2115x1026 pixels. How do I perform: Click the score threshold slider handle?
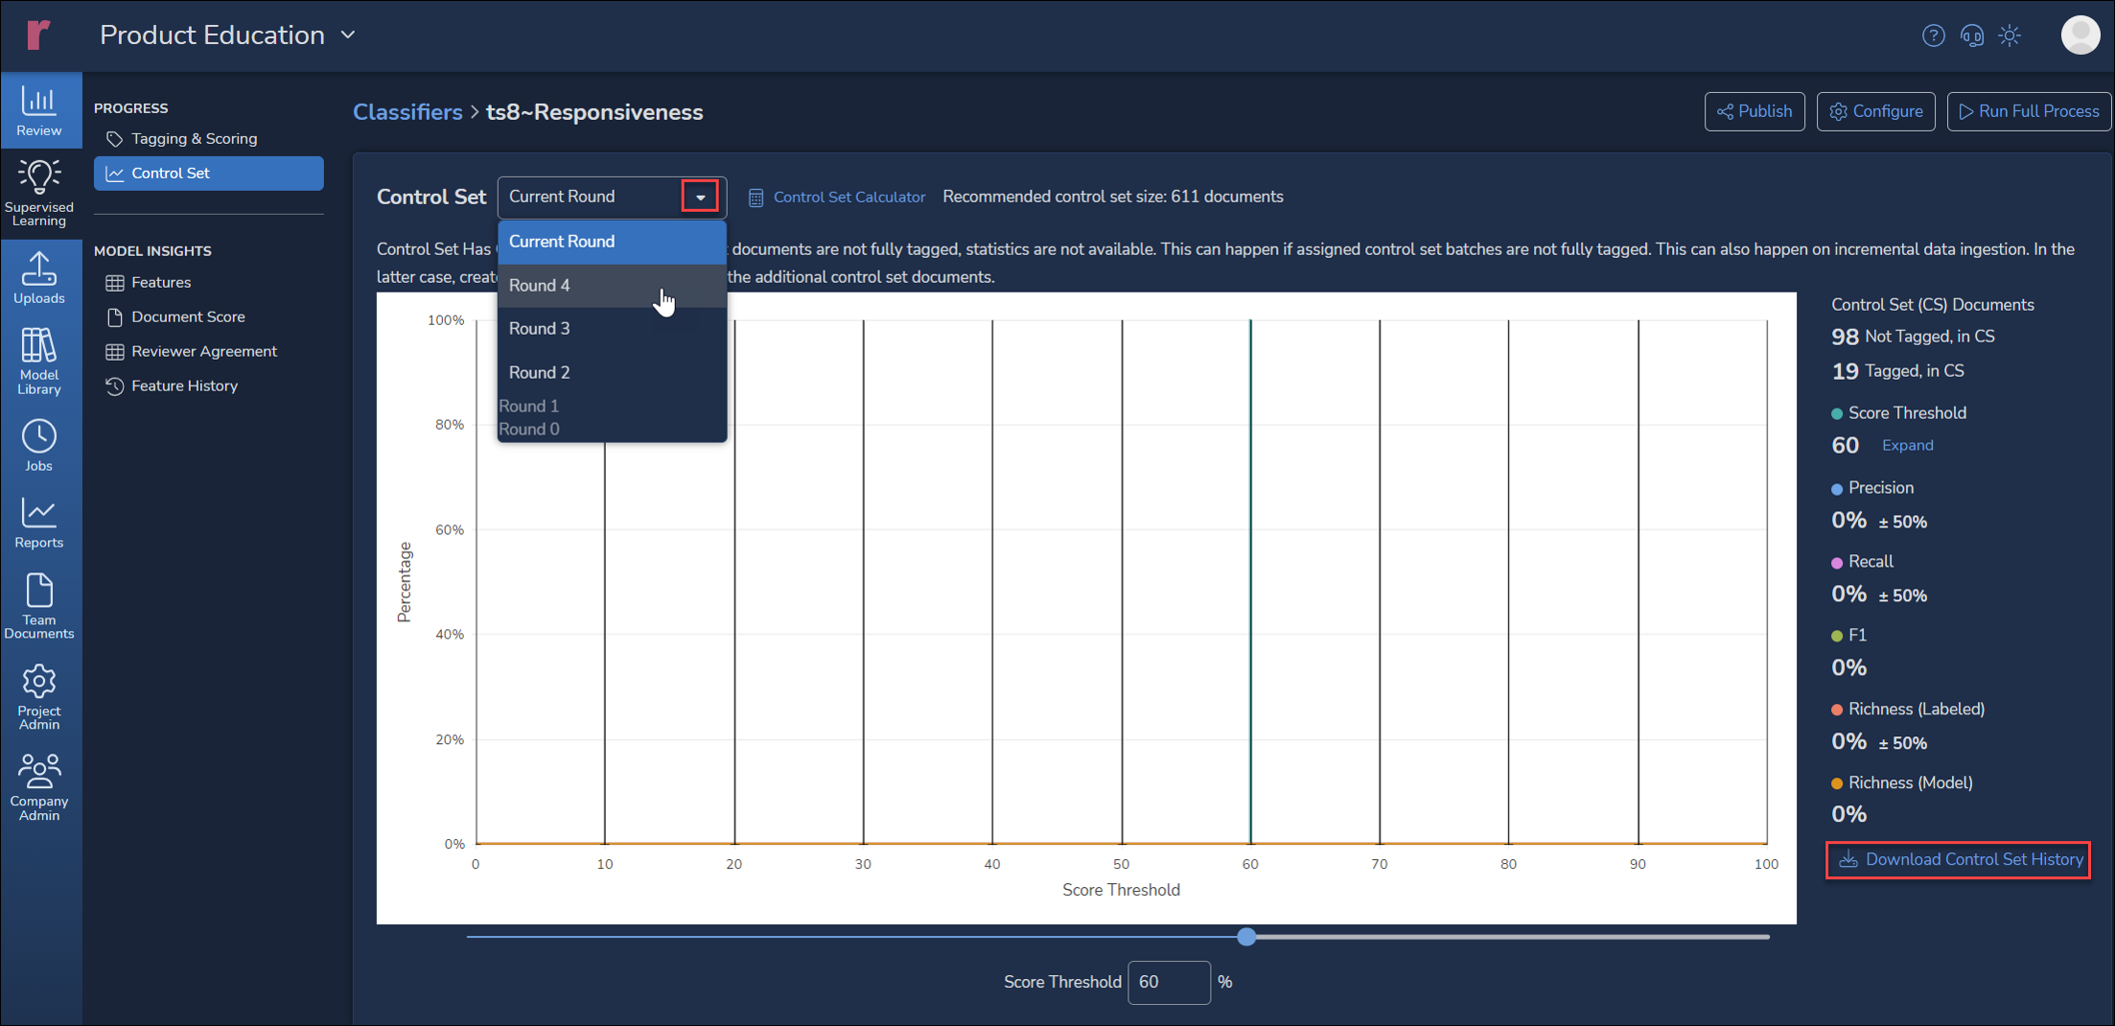pyautogui.click(x=1246, y=937)
